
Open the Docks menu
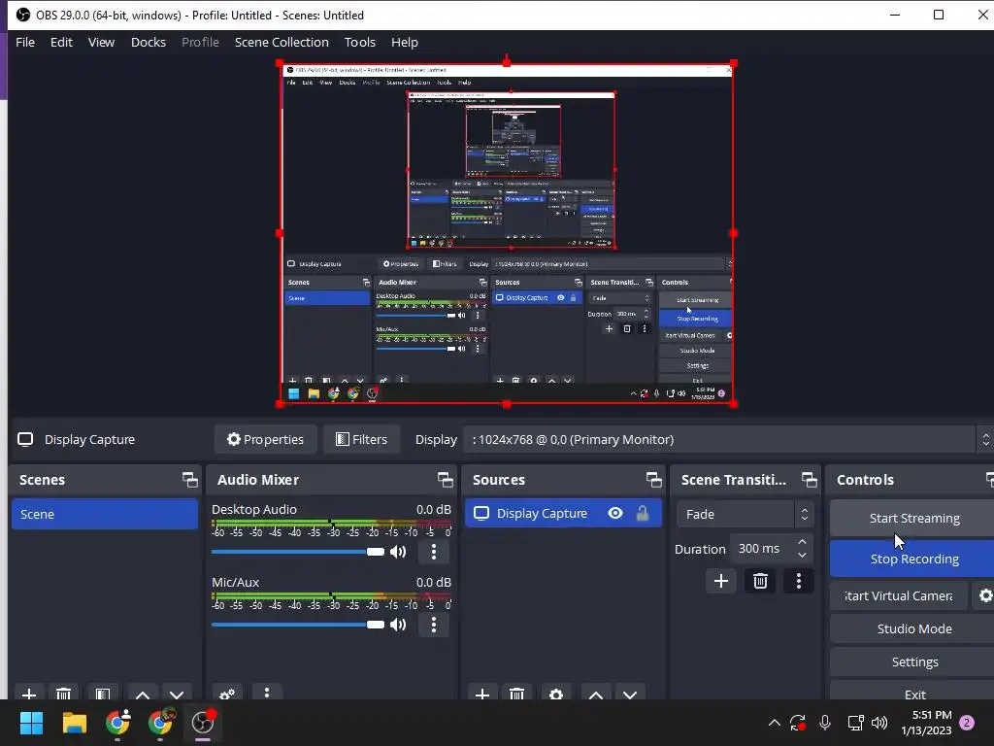[x=149, y=42]
